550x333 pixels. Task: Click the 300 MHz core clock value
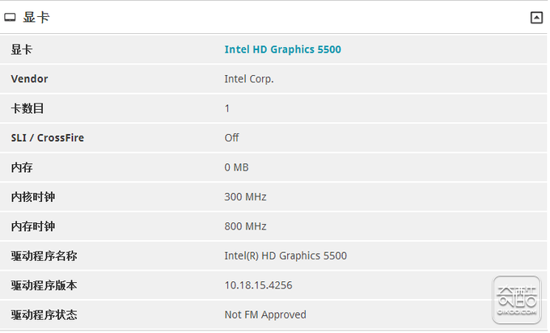[x=246, y=196]
